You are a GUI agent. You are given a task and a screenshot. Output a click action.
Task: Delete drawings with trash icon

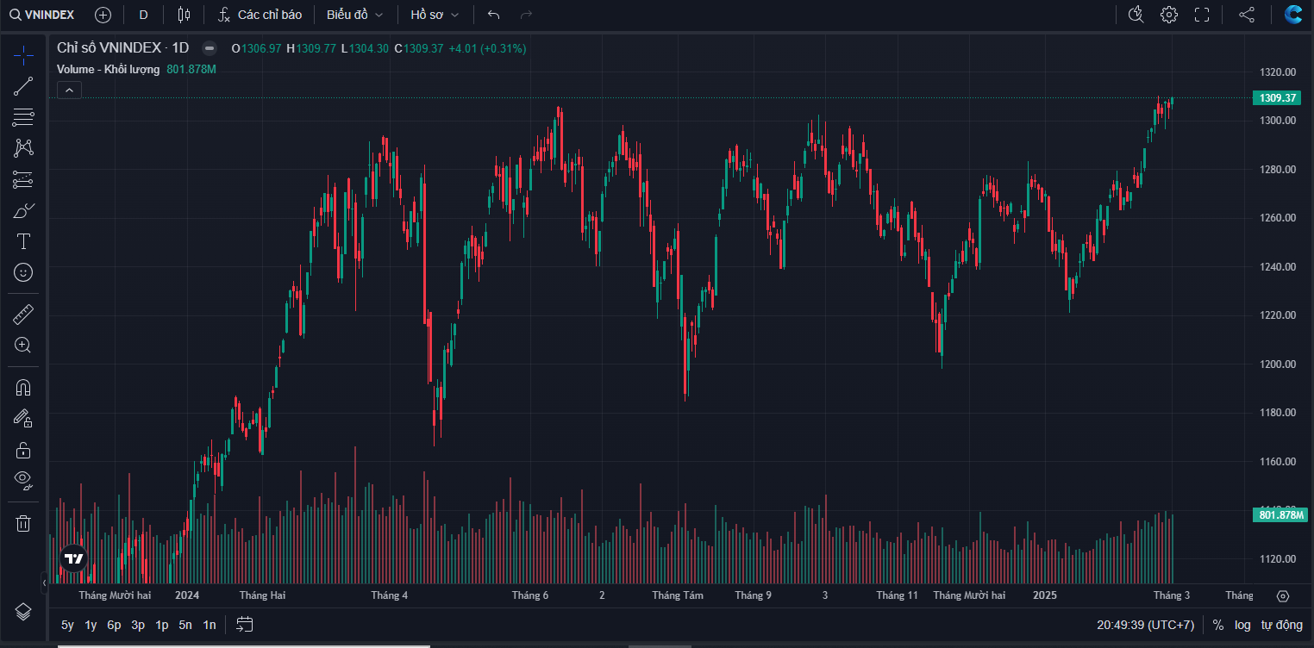pos(23,523)
